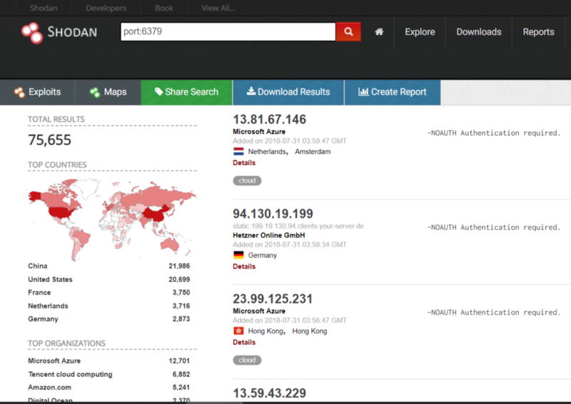The width and height of the screenshot is (571, 404).
Task: Open Details for 13.81.67.146
Action: (x=244, y=163)
